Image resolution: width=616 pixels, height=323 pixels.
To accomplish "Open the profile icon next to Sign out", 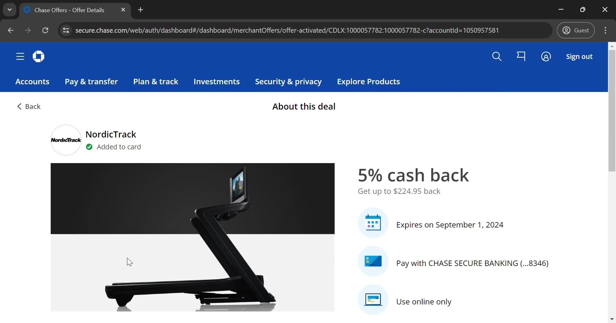I will pyautogui.click(x=546, y=56).
